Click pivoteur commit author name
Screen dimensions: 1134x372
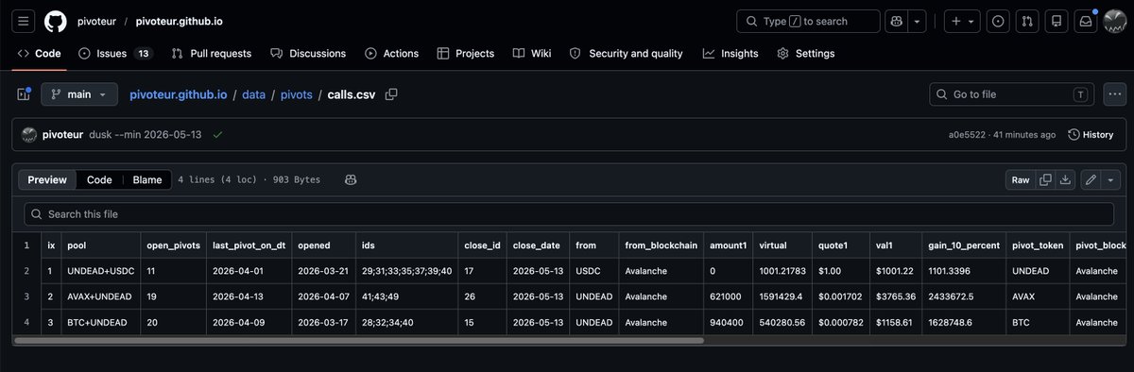63,135
